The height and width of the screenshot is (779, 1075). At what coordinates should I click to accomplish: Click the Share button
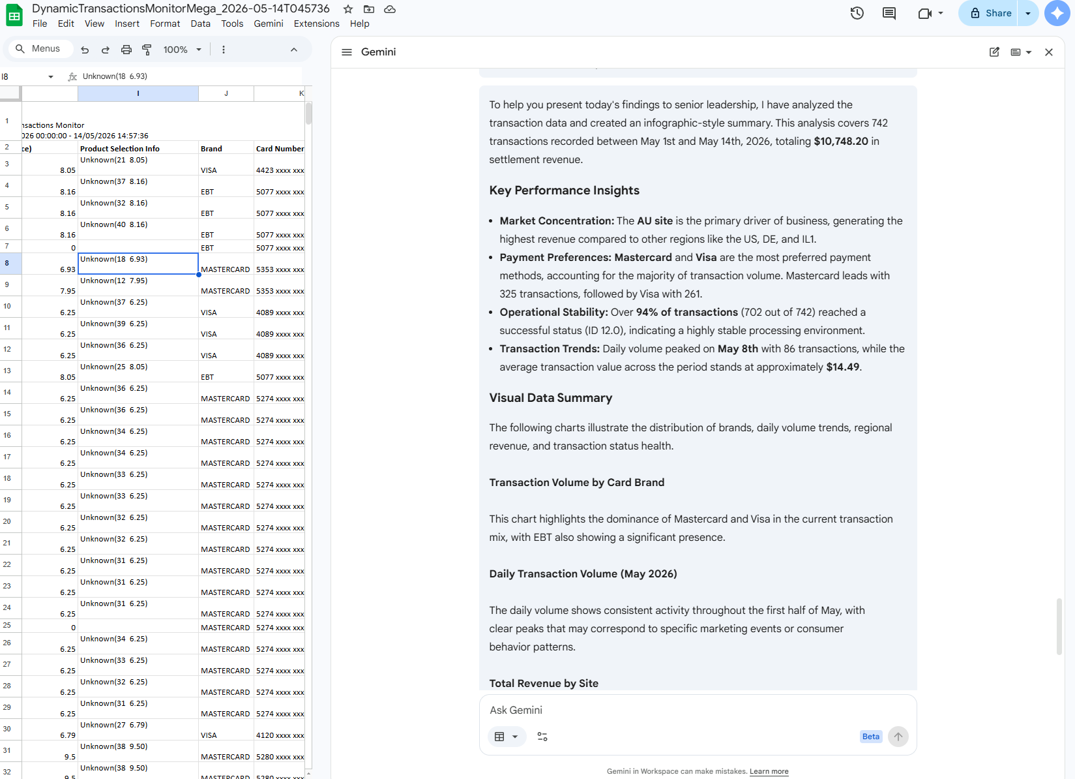point(988,13)
